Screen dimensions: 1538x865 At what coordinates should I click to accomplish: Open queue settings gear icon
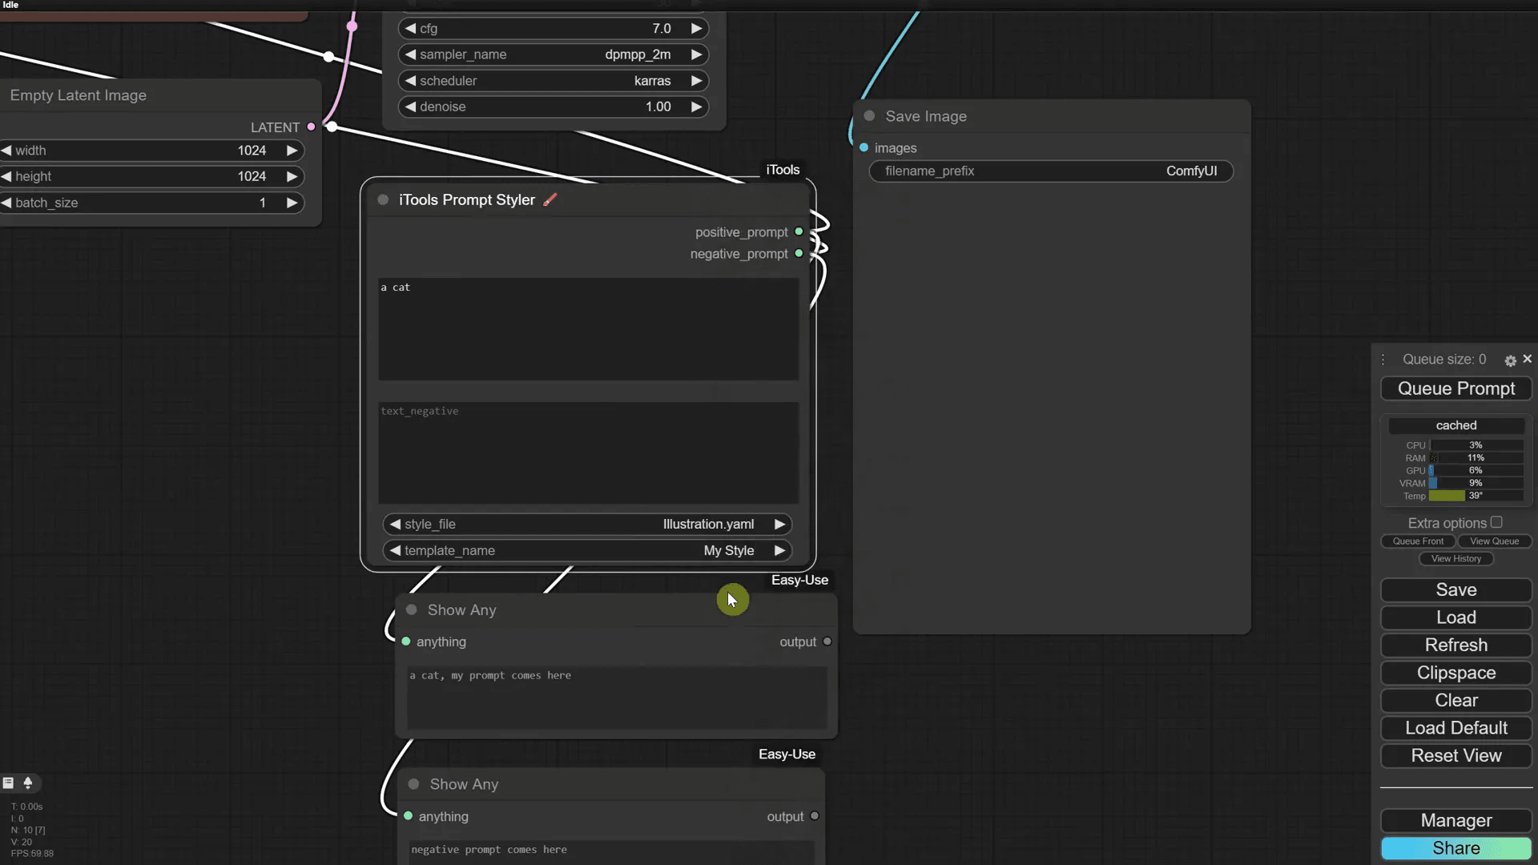tap(1510, 360)
